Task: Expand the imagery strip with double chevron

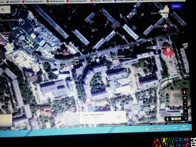Action: click(186, 118)
